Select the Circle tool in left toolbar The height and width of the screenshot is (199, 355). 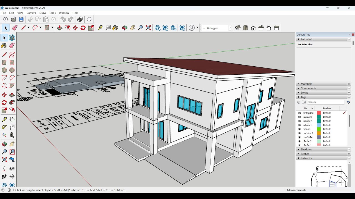pos(4,70)
